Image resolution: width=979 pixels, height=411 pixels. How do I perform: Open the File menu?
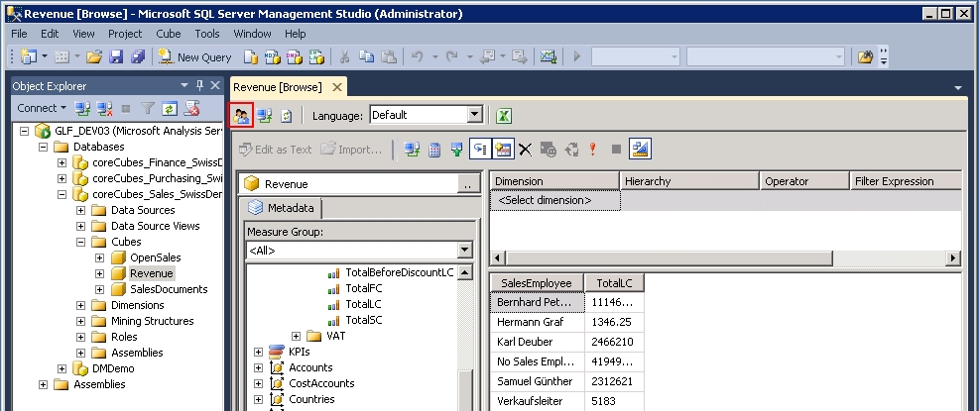tap(20, 34)
